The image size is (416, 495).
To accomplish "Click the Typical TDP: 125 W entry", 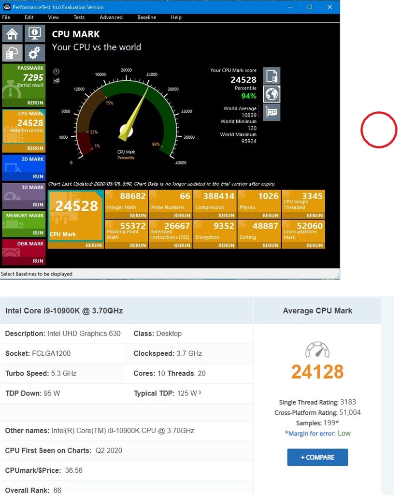I will click(x=167, y=393).
